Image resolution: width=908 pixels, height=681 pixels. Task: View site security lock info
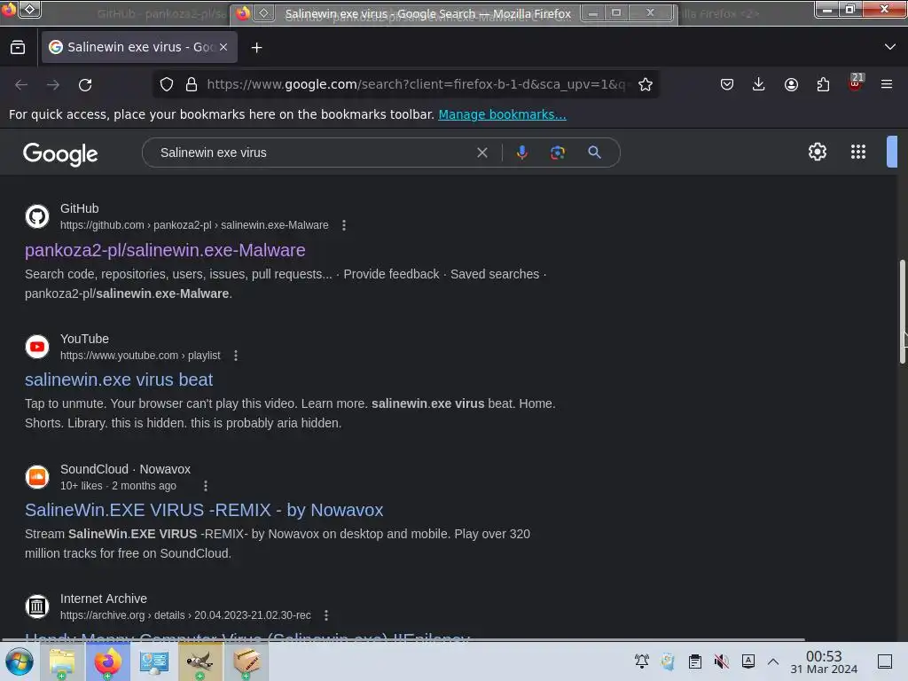pyautogui.click(x=192, y=84)
